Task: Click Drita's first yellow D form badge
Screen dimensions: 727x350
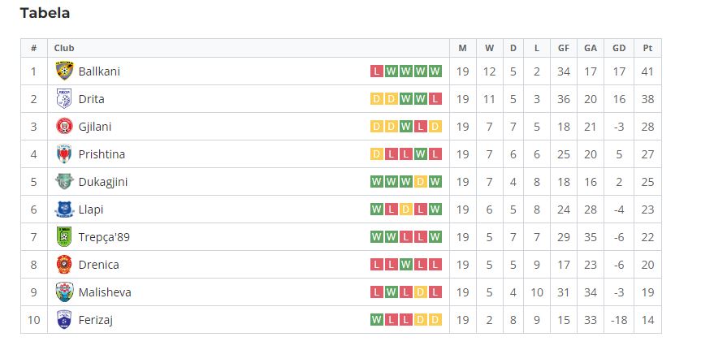Action: (377, 99)
